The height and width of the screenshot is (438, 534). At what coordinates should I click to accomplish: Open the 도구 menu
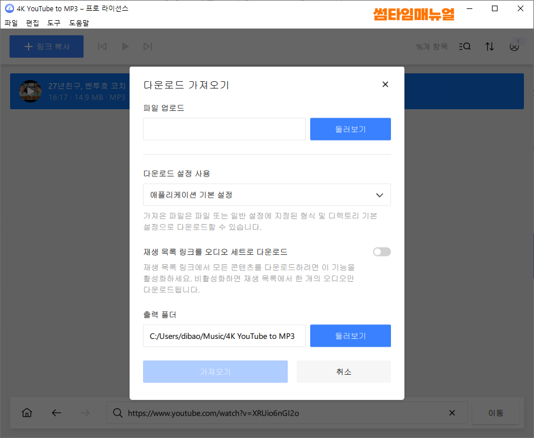coord(54,23)
